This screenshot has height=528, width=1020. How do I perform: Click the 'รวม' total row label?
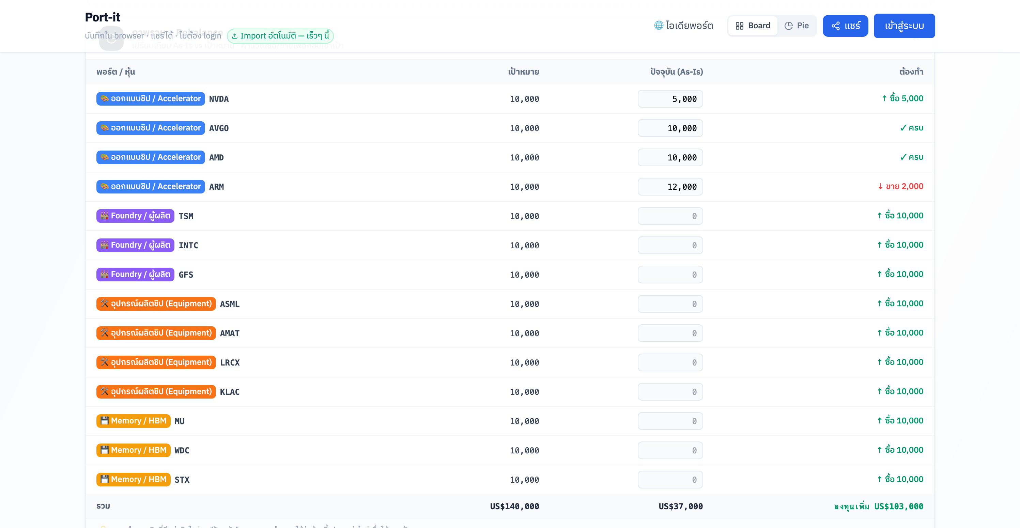click(103, 506)
